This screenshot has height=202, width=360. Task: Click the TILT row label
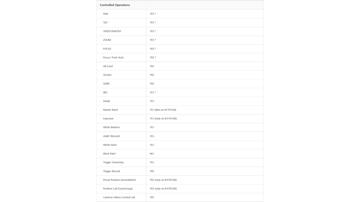tap(105, 22)
